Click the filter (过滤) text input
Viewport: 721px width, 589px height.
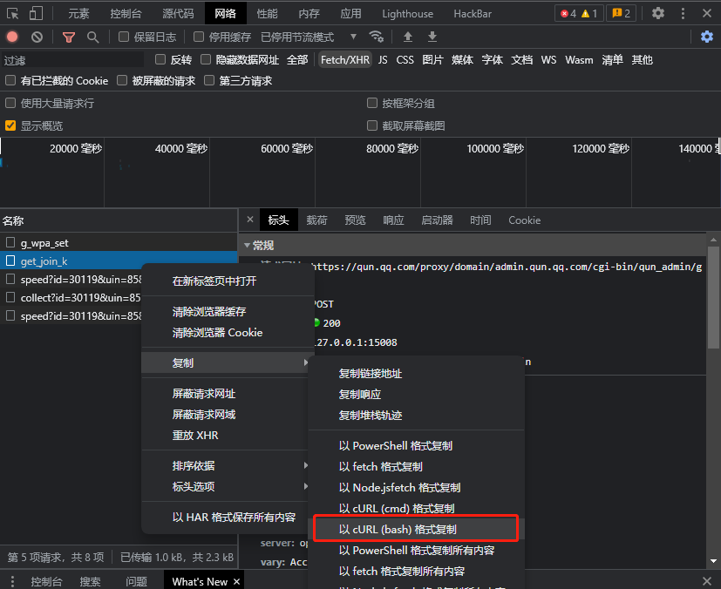pos(72,60)
